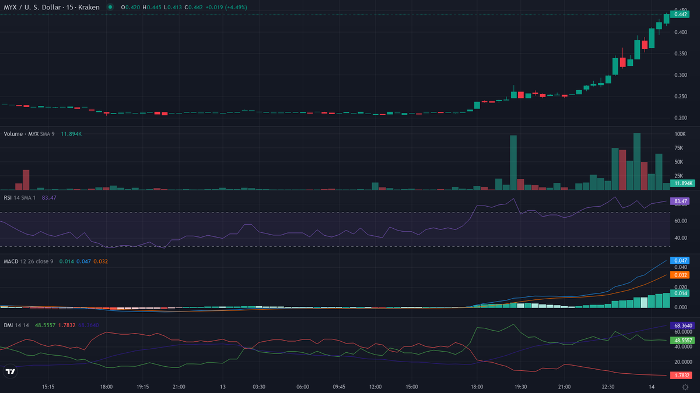Click the green market status dot
700x393 pixels.
pyautogui.click(x=110, y=7)
